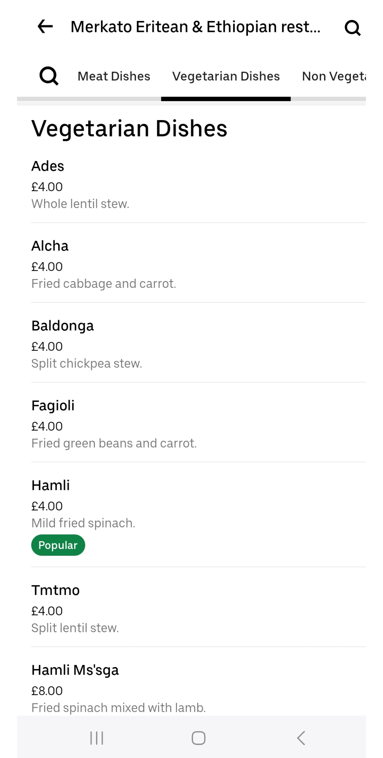Tap the Vegetarian Dishes section heading
This screenshot has width=383, height=758.
click(x=129, y=128)
